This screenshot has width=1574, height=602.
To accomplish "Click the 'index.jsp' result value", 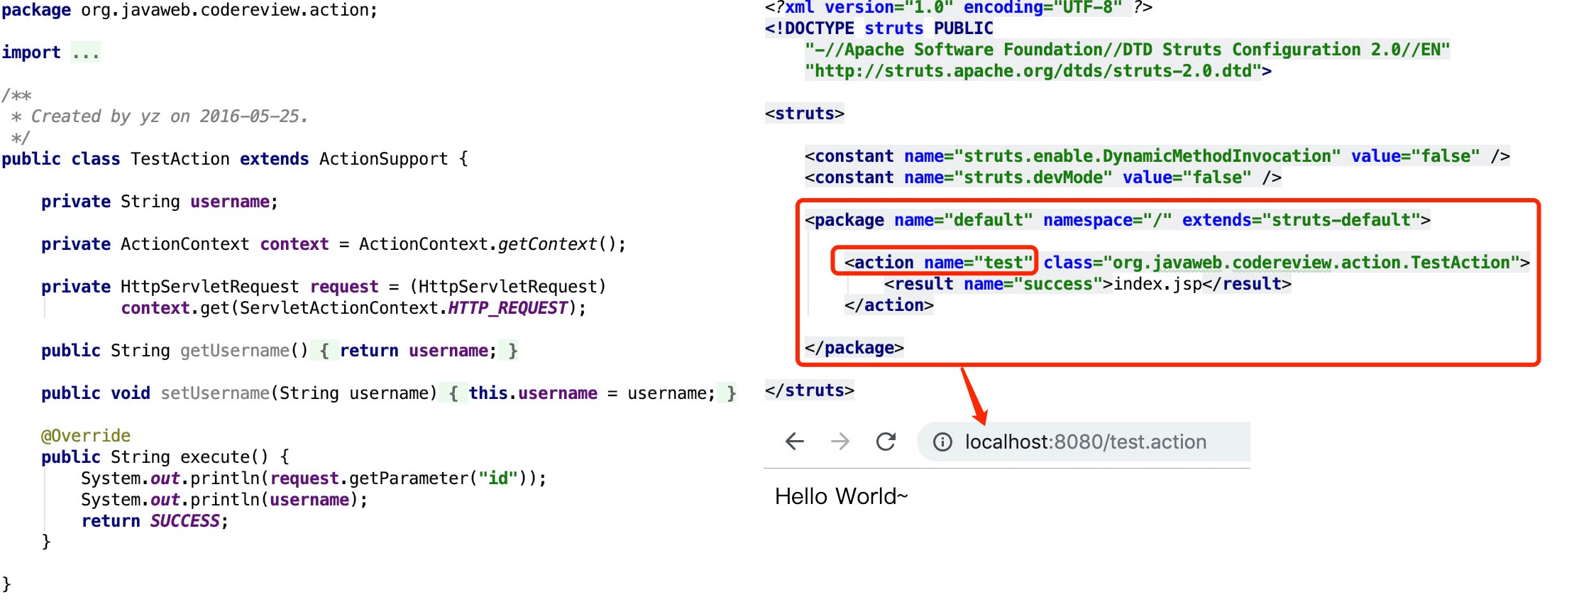I will [1157, 284].
